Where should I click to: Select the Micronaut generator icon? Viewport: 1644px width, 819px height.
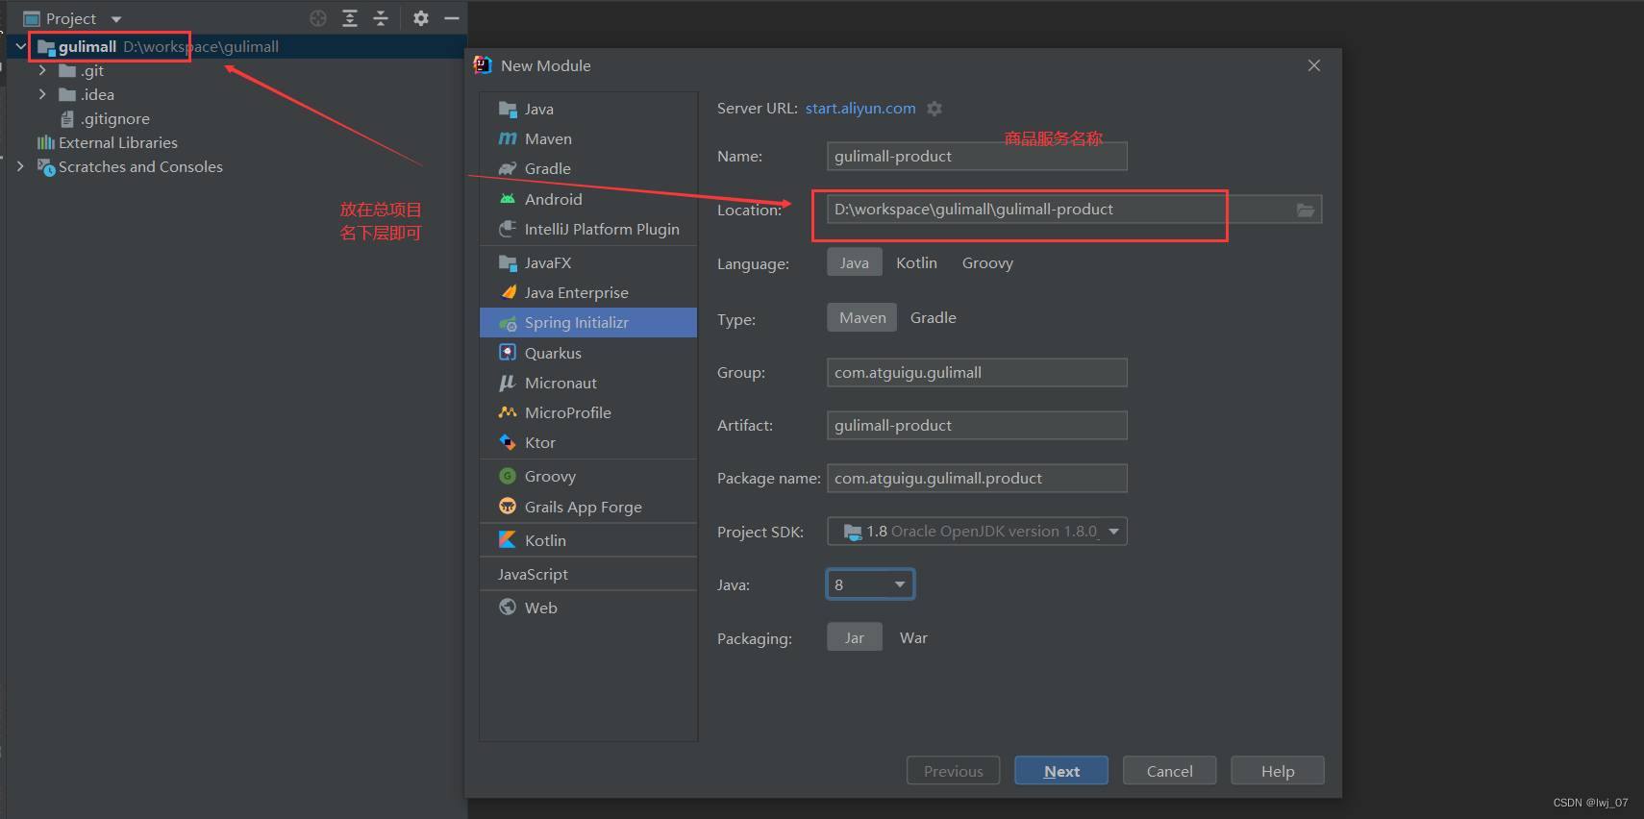[x=508, y=383]
